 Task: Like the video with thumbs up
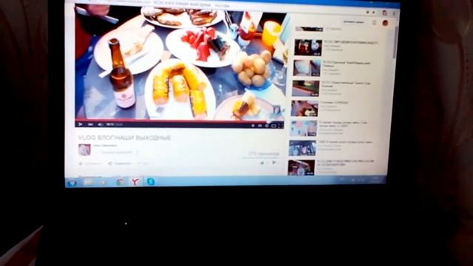coord(262,163)
